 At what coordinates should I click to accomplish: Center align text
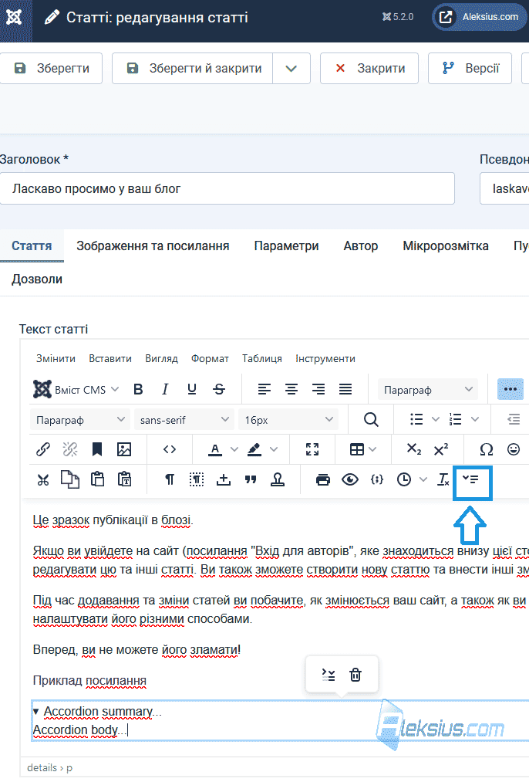point(291,390)
